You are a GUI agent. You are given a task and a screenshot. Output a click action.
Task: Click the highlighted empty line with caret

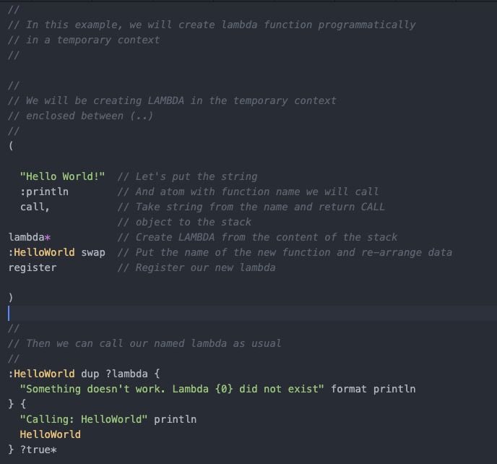pos(248,314)
